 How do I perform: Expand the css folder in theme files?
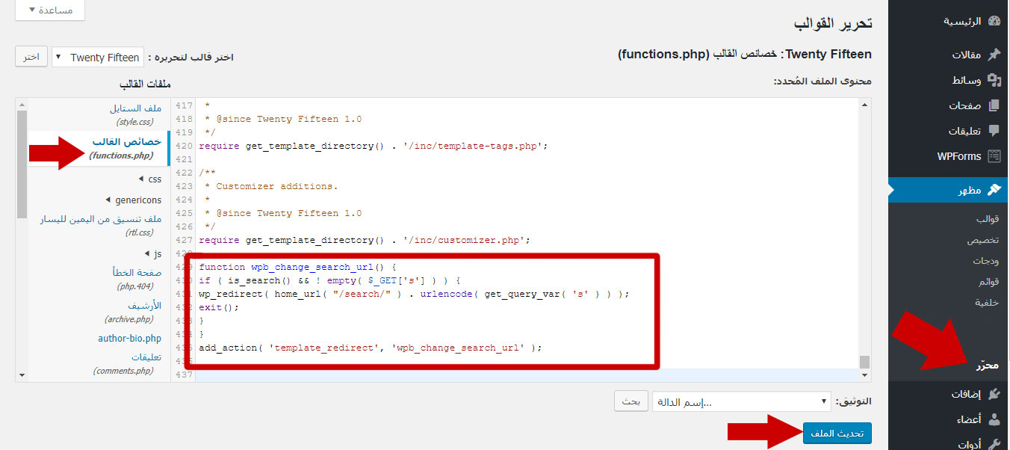pos(151,179)
